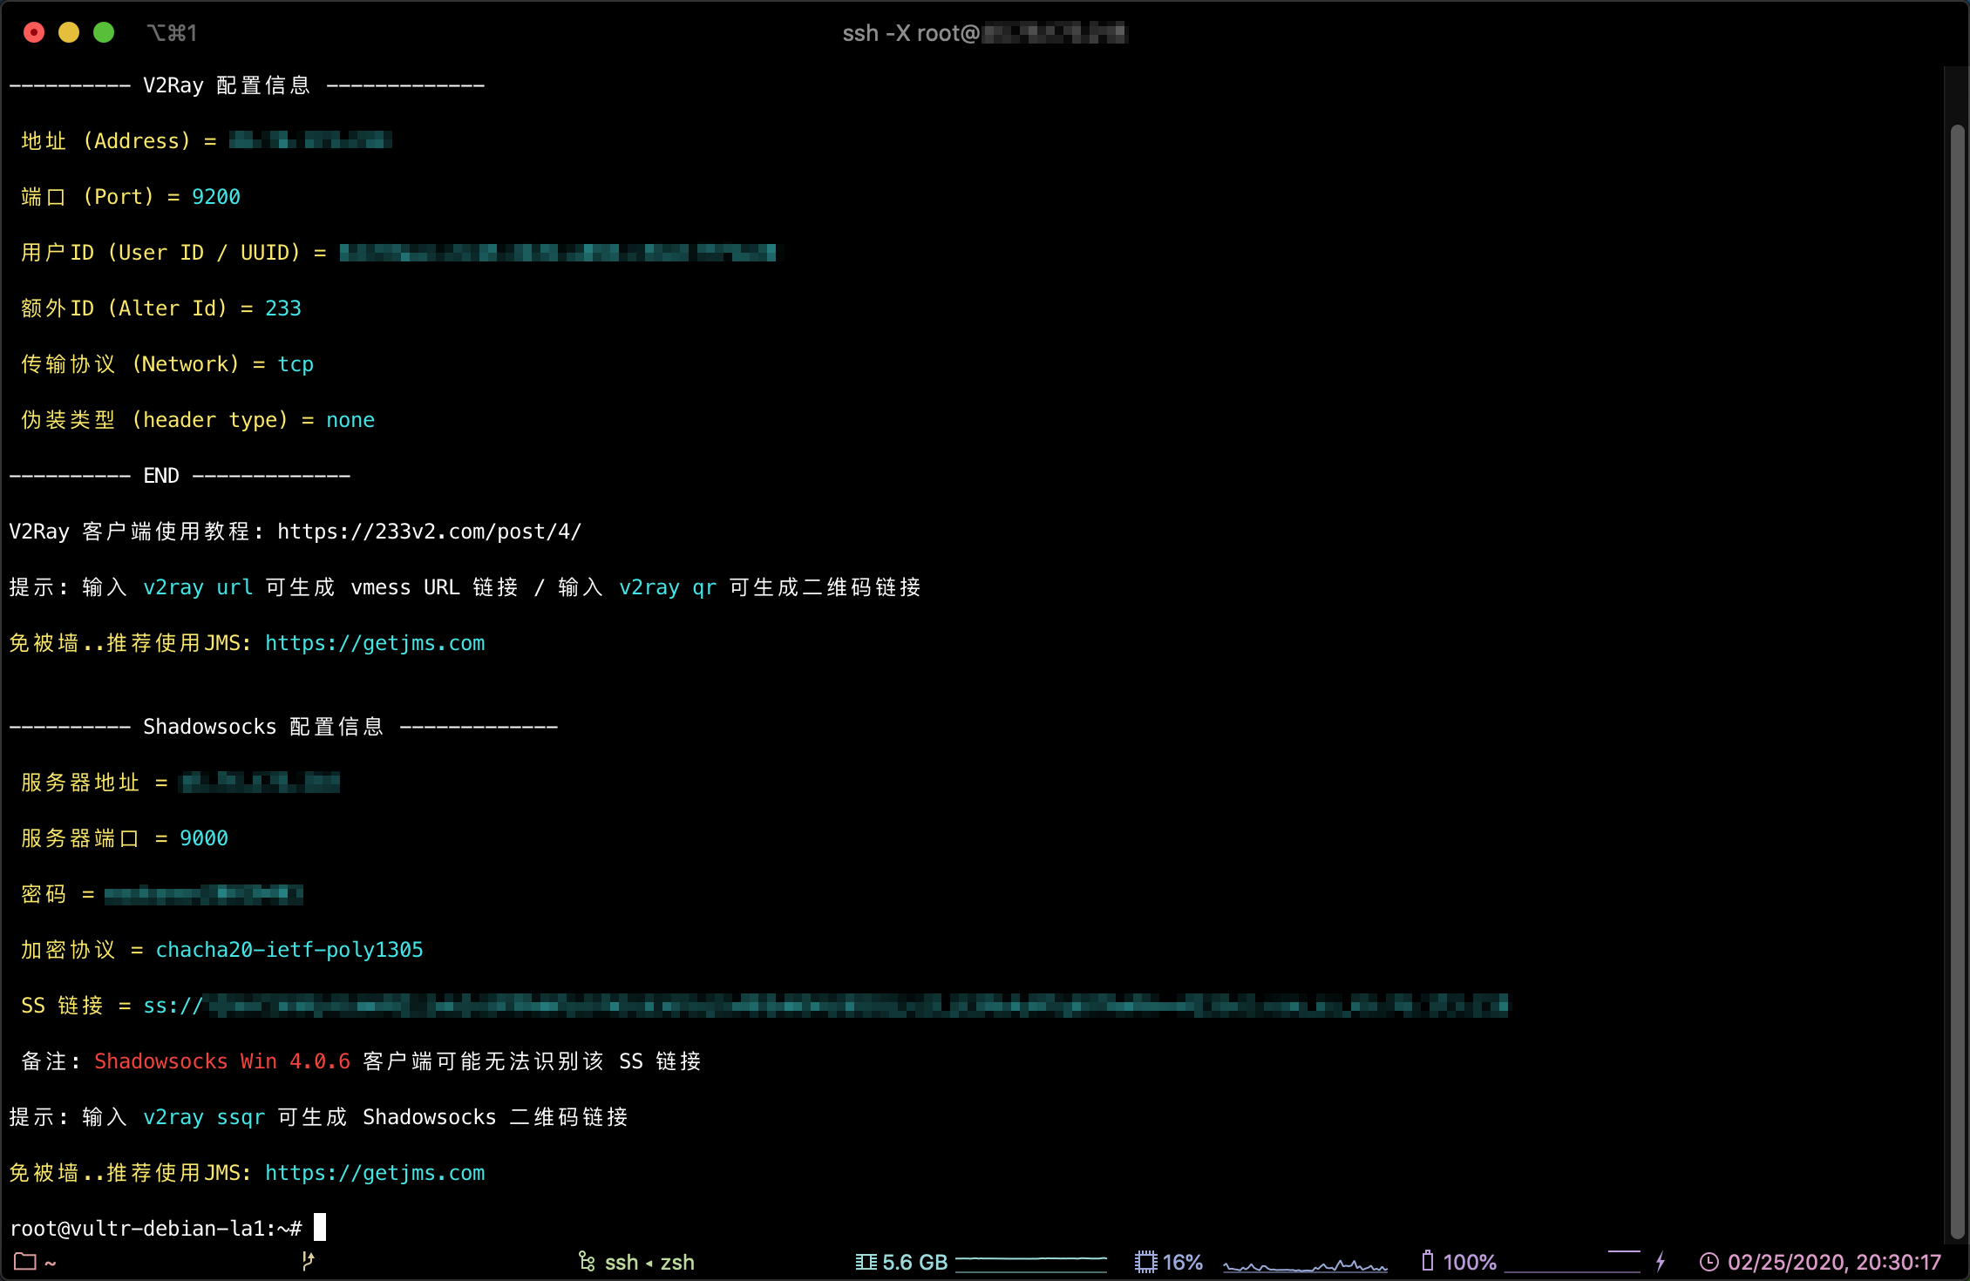The height and width of the screenshot is (1281, 1970).
Task: Click the 'v2ray url' command text
Action: (x=198, y=587)
